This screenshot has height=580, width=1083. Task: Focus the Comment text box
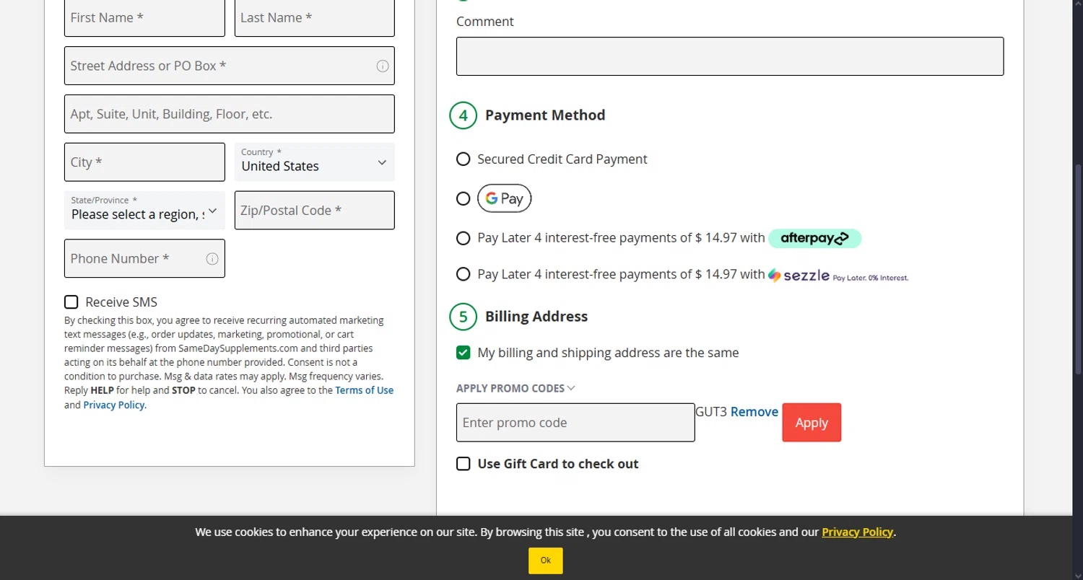coord(729,56)
